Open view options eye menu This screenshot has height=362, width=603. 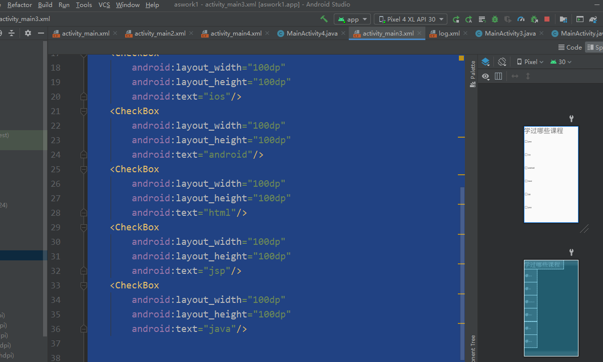pos(485,76)
